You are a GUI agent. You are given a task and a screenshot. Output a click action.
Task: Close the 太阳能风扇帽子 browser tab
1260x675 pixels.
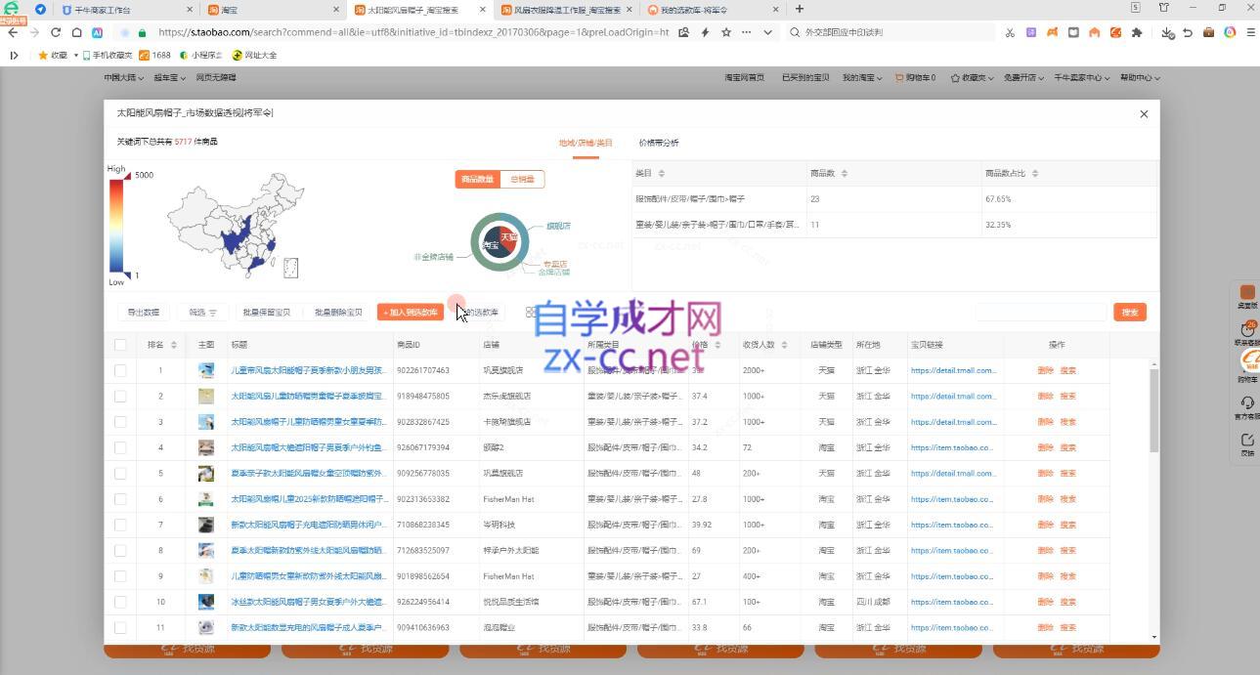(x=484, y=10)
